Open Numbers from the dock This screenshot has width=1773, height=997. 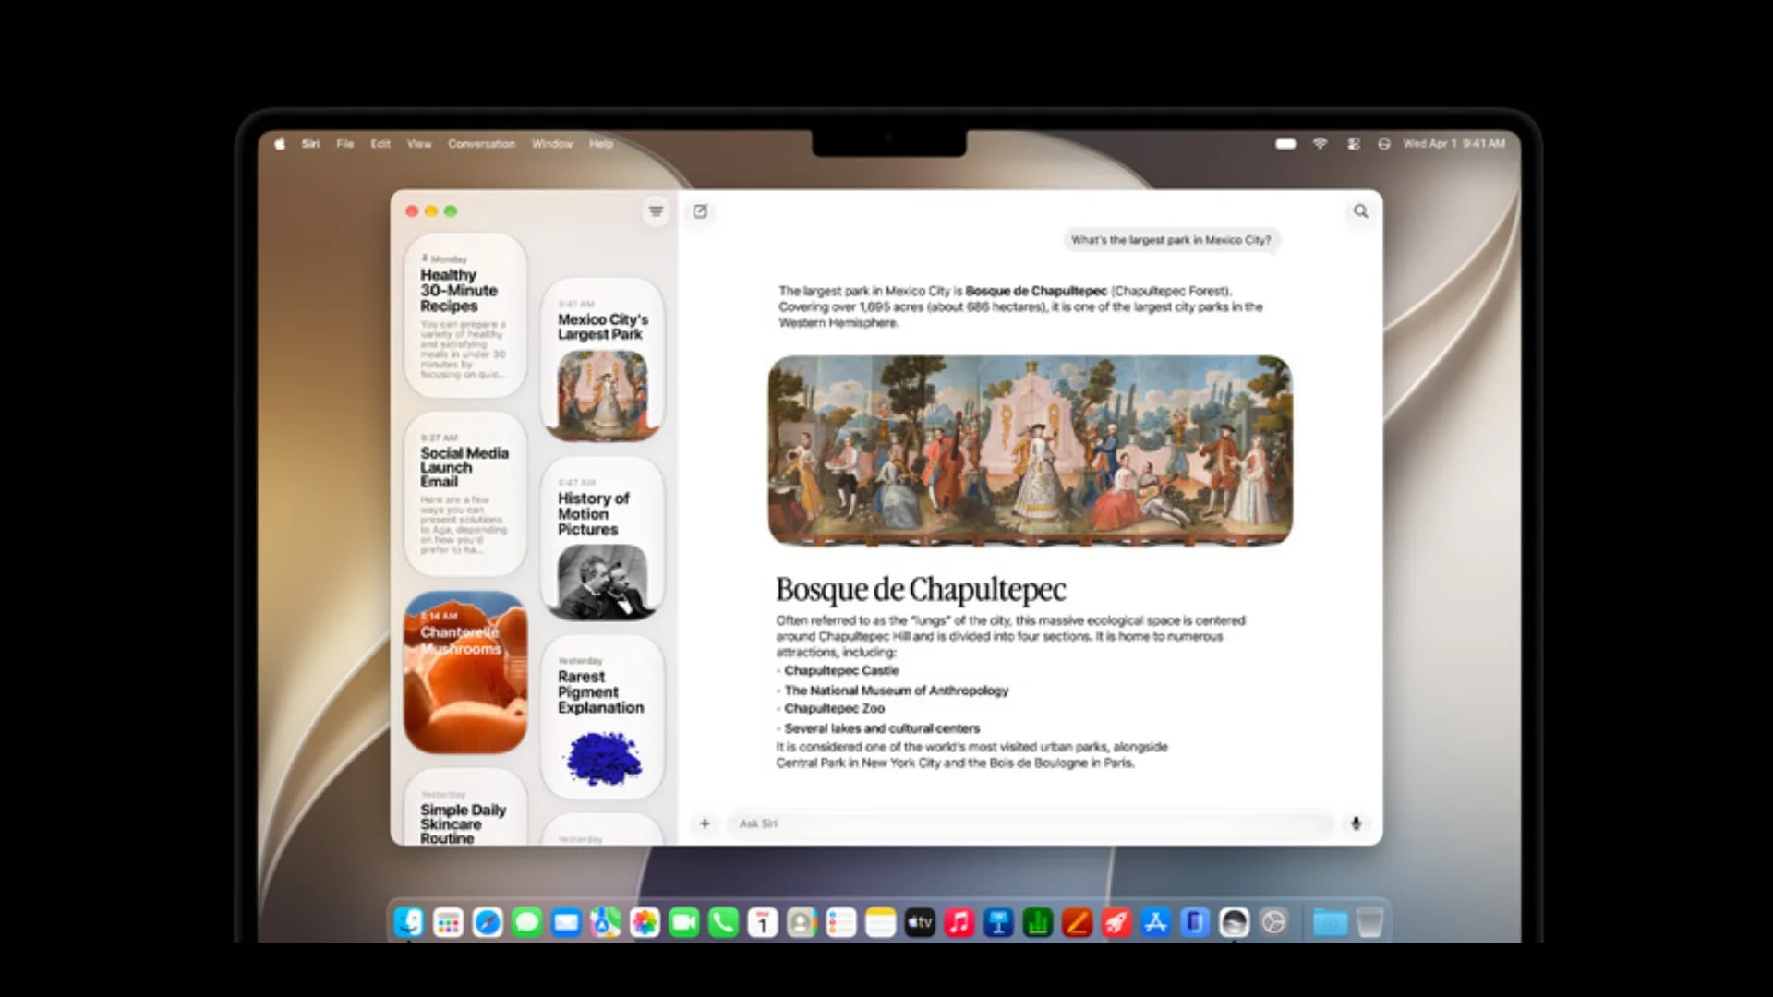(1038, 922)
